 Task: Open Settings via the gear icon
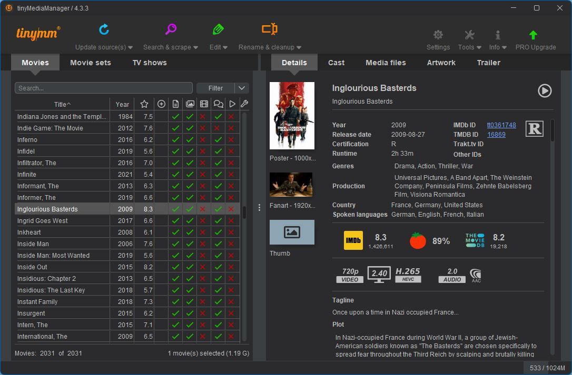click(x=438, y=35)
